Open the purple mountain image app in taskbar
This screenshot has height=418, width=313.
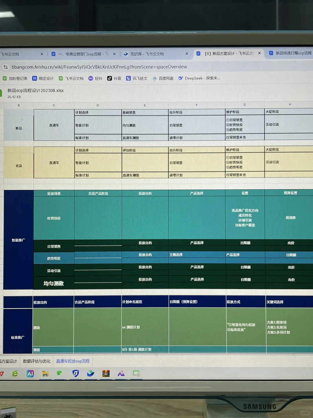[x=121, y=373]
